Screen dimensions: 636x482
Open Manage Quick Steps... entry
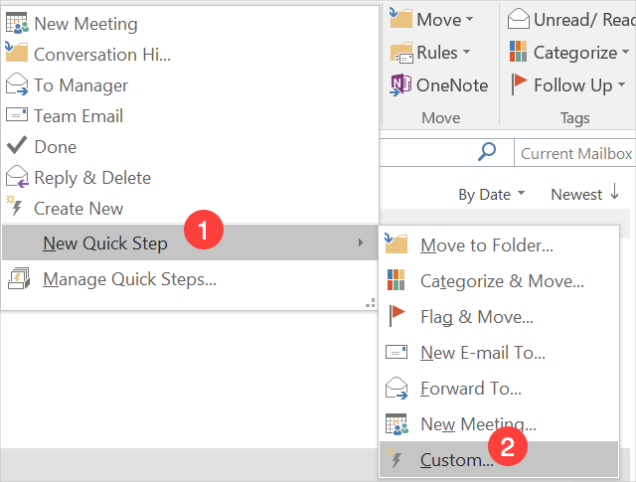[x=129, y=279]
